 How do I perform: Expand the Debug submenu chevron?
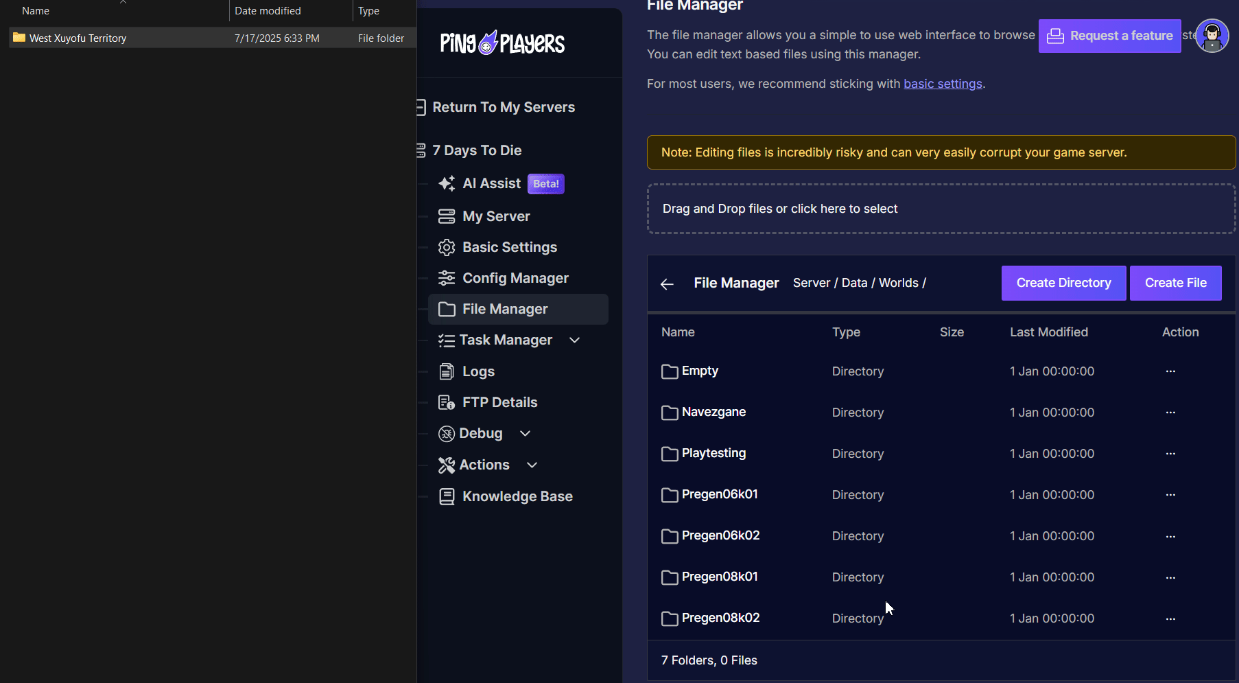pyautogui.click(x=526, y=434)
